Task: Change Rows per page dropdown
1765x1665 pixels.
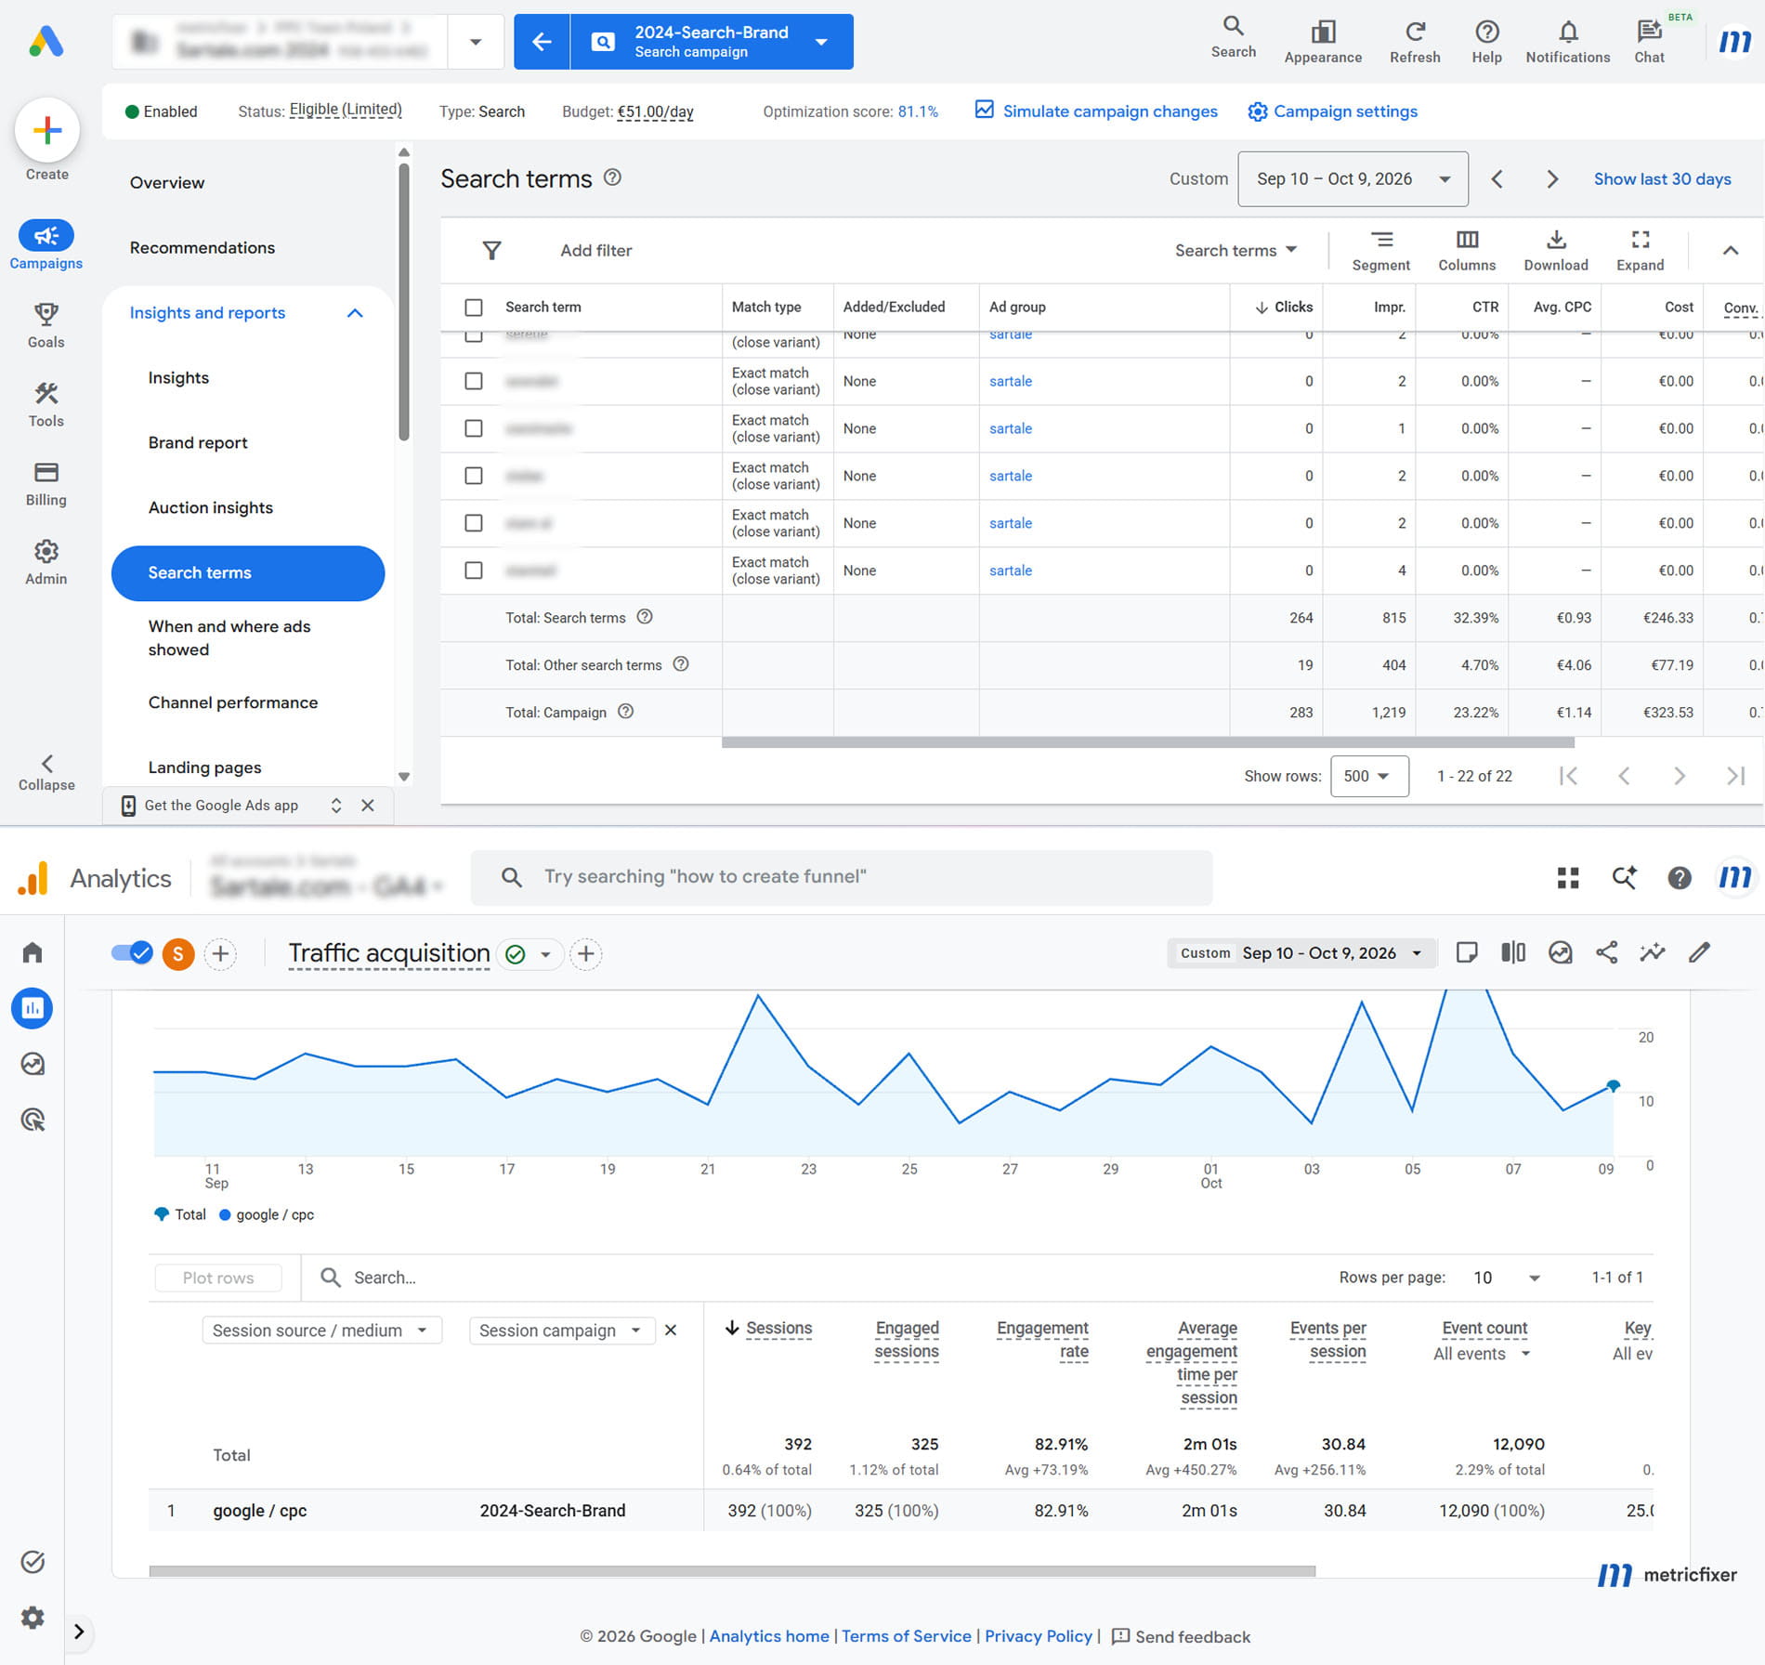Action: (x=1506, y=1278)
